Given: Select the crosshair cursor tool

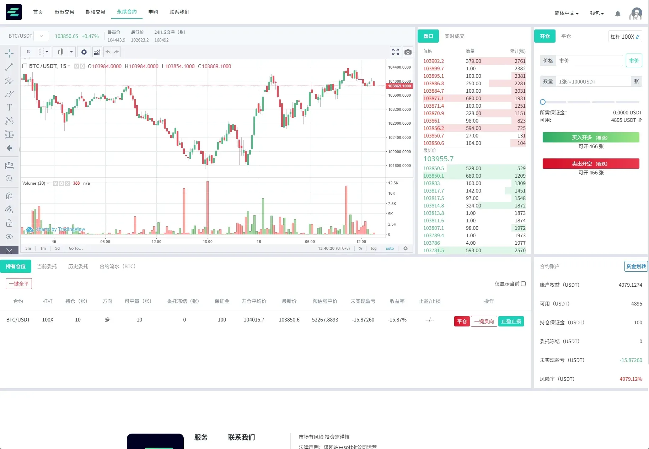Looking at the screenshot, I should click(x=9, y=52).
